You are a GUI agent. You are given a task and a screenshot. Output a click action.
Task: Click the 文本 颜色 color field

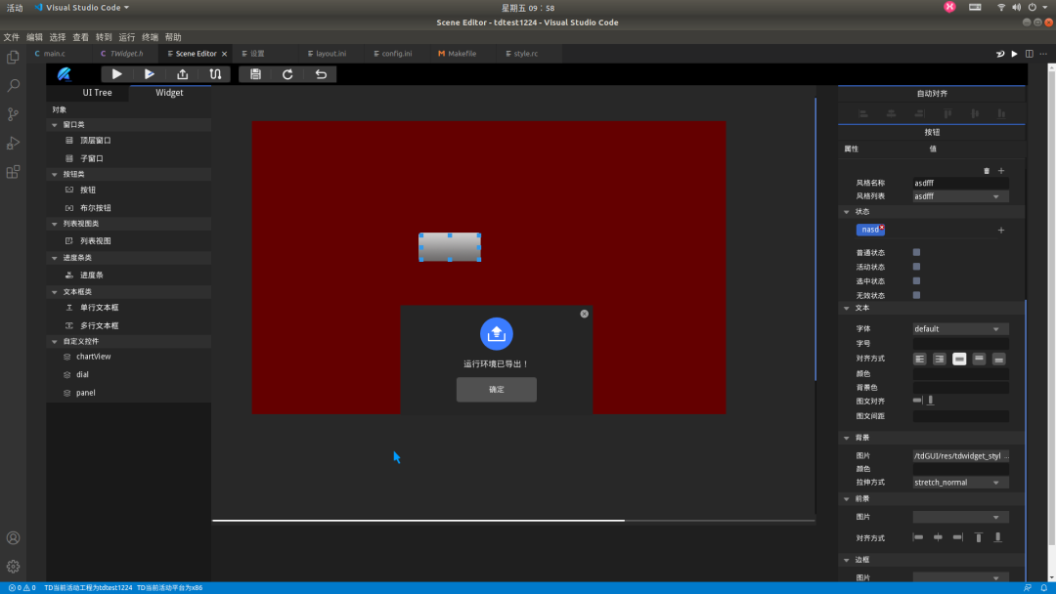pos(960,373)
